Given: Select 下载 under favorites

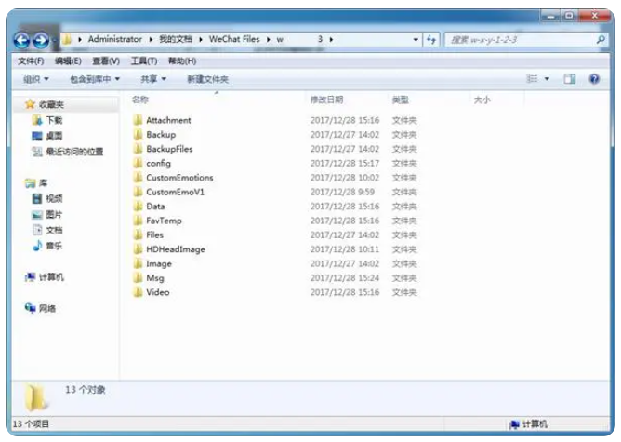Looking at the screenshot, I should 53,120.
